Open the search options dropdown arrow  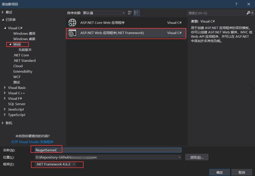[252, 13]
